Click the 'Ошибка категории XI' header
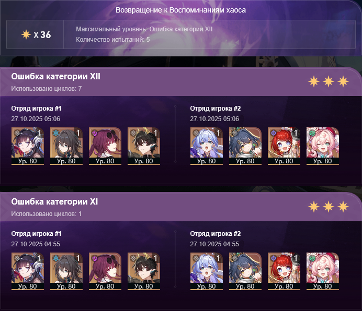 click(54, 202)
